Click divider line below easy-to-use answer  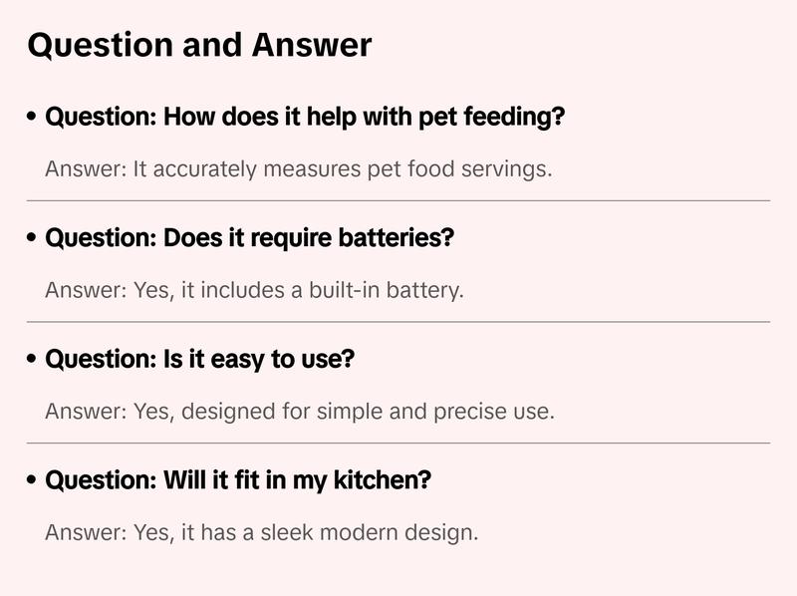tap(398, 443)
